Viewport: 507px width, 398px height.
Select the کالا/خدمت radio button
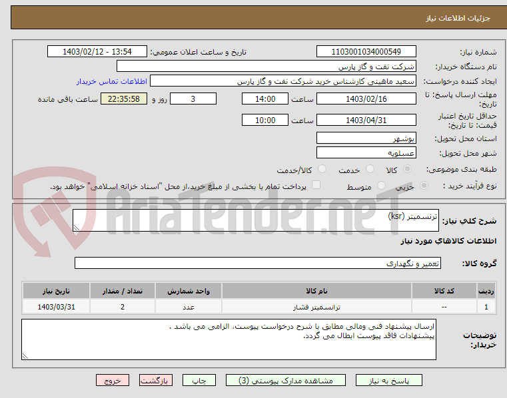pyautogui.click(x=322, y=169)
